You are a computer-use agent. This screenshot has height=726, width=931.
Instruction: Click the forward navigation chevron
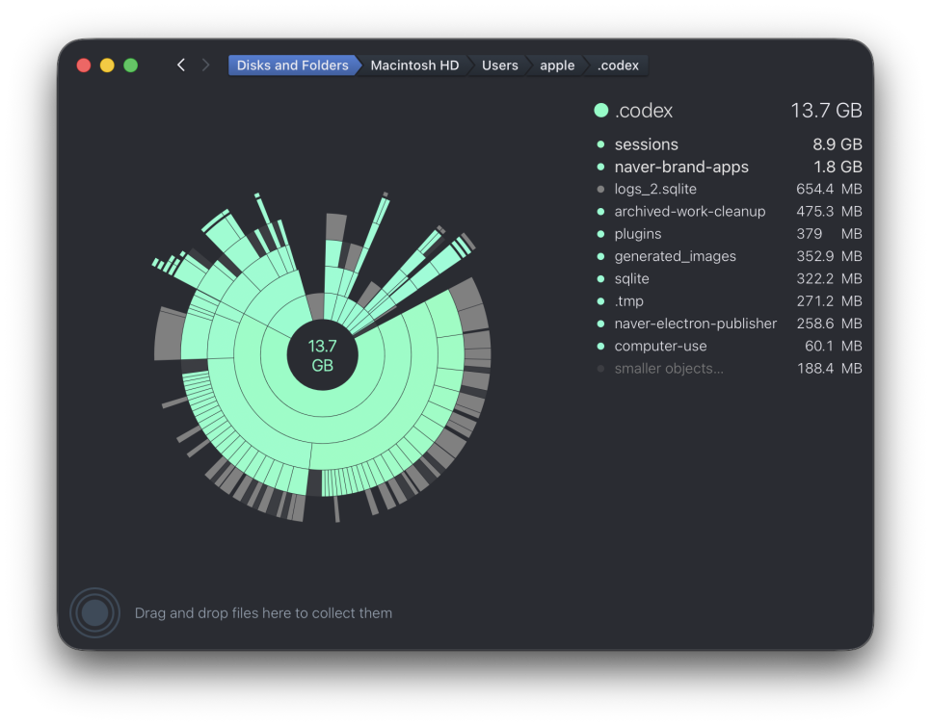coord(205,65)
